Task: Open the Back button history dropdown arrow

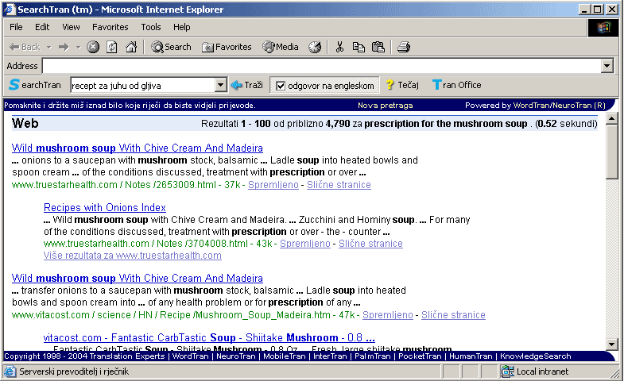Action: pyautogui.click(x=49, y=48)
